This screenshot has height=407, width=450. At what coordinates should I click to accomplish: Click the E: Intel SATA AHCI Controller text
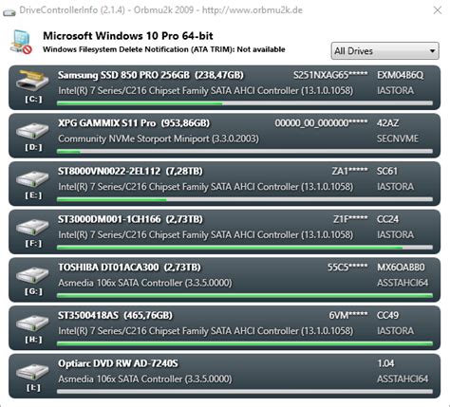[x=205, y=187]
